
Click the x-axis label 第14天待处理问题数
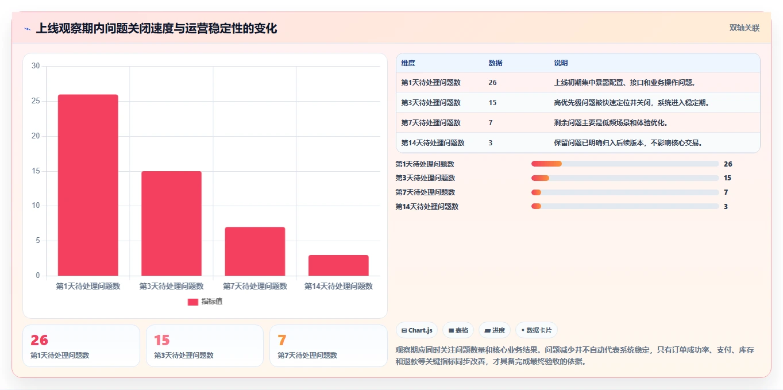(338, 286)
